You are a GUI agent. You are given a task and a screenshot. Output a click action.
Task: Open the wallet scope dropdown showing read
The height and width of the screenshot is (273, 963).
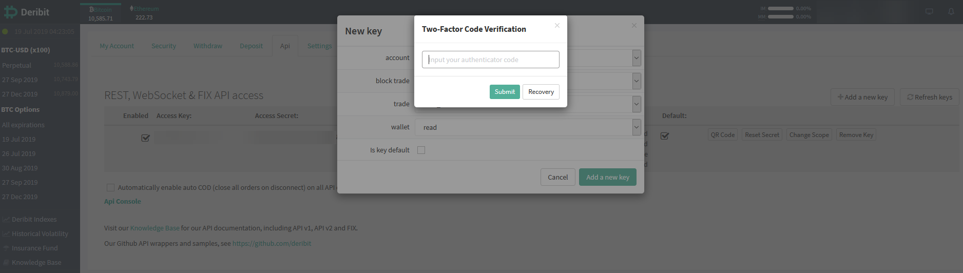point(528,127)
